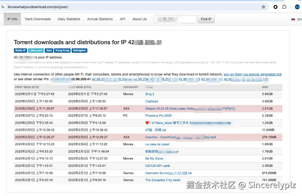Select the IP Info tab

point(12,19)
